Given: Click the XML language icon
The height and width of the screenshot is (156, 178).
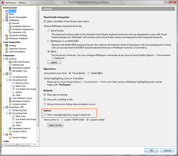Looking at the screenshot, I should pos(7,135).
